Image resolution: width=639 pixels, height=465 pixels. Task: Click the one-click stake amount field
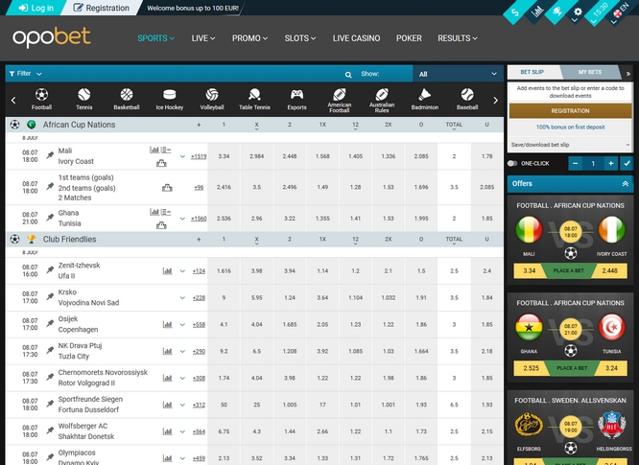tap(593, 163)
